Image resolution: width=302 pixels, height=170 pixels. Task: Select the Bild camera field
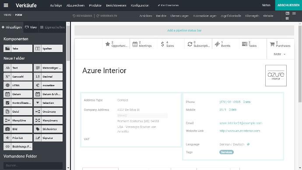[x=18, y=129]
